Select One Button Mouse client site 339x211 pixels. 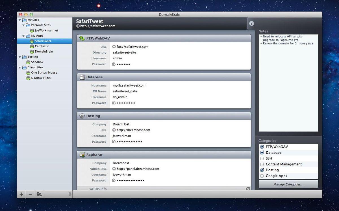click(x=45, y=73)
